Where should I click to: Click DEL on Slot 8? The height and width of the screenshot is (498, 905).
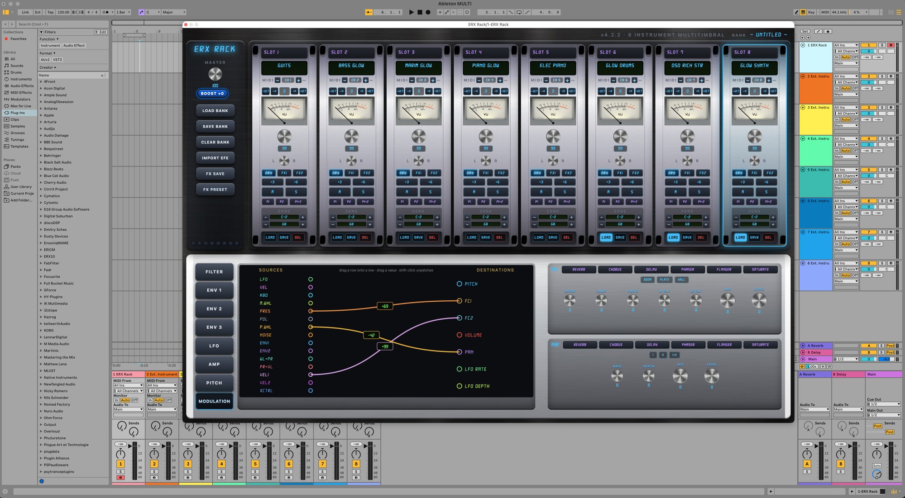(x=768, y=237)
